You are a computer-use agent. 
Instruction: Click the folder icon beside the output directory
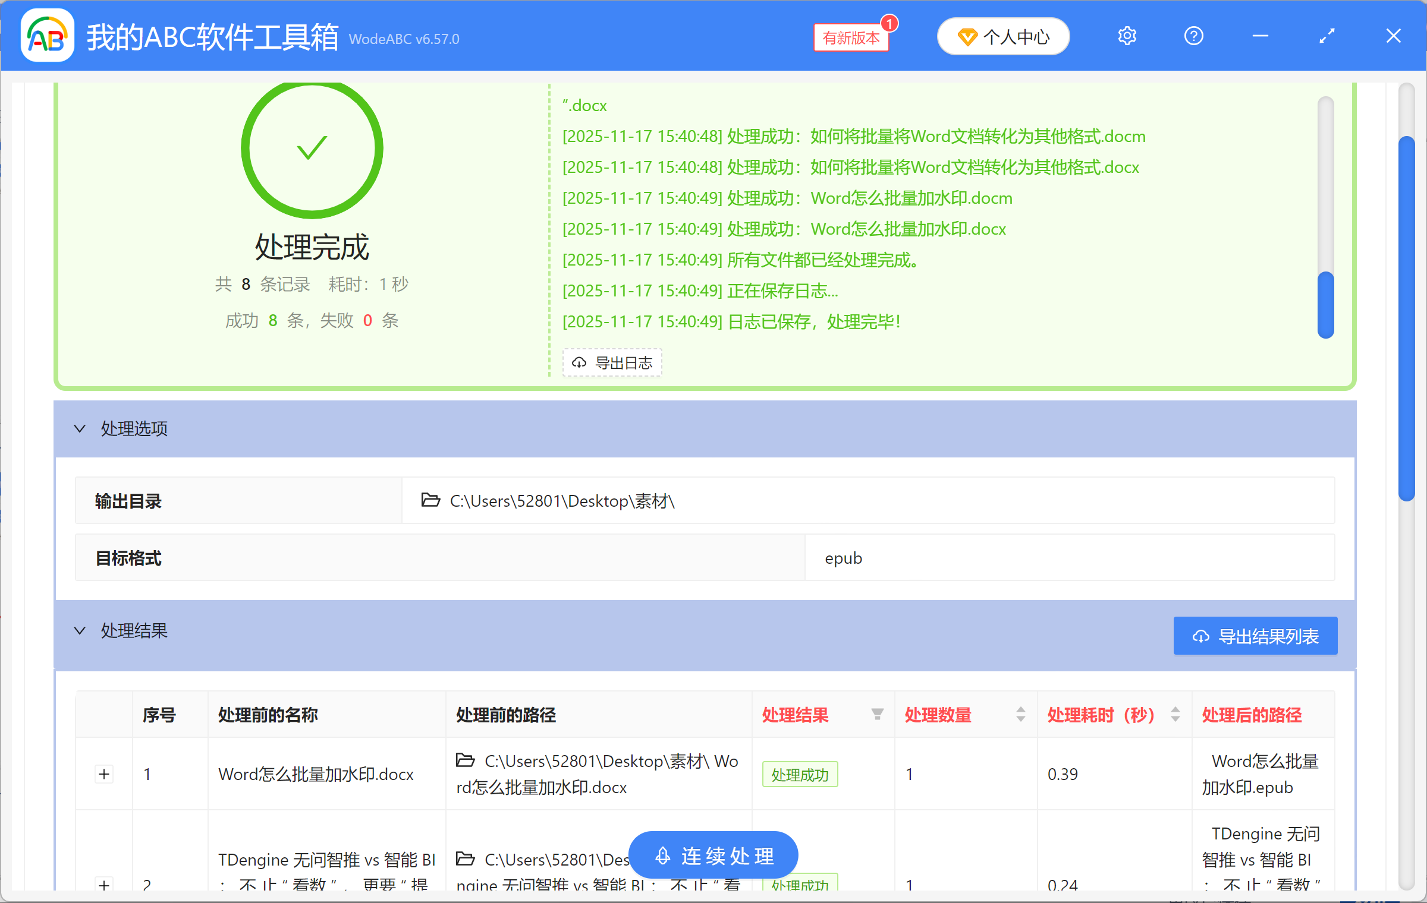pyautogui.click(x=430, y=500)
